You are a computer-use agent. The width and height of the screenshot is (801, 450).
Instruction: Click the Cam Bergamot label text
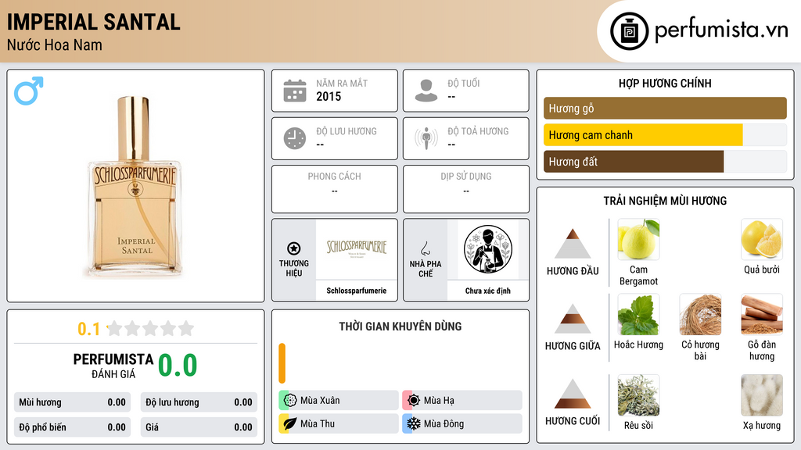tap(638, 276)
